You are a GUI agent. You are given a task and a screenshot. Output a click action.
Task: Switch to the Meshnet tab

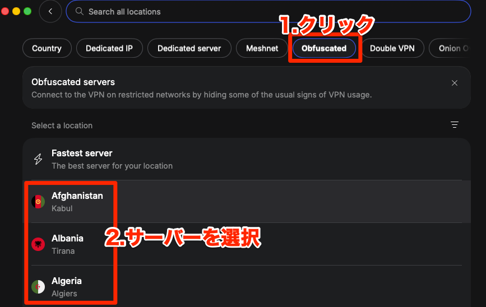(262, 48)
